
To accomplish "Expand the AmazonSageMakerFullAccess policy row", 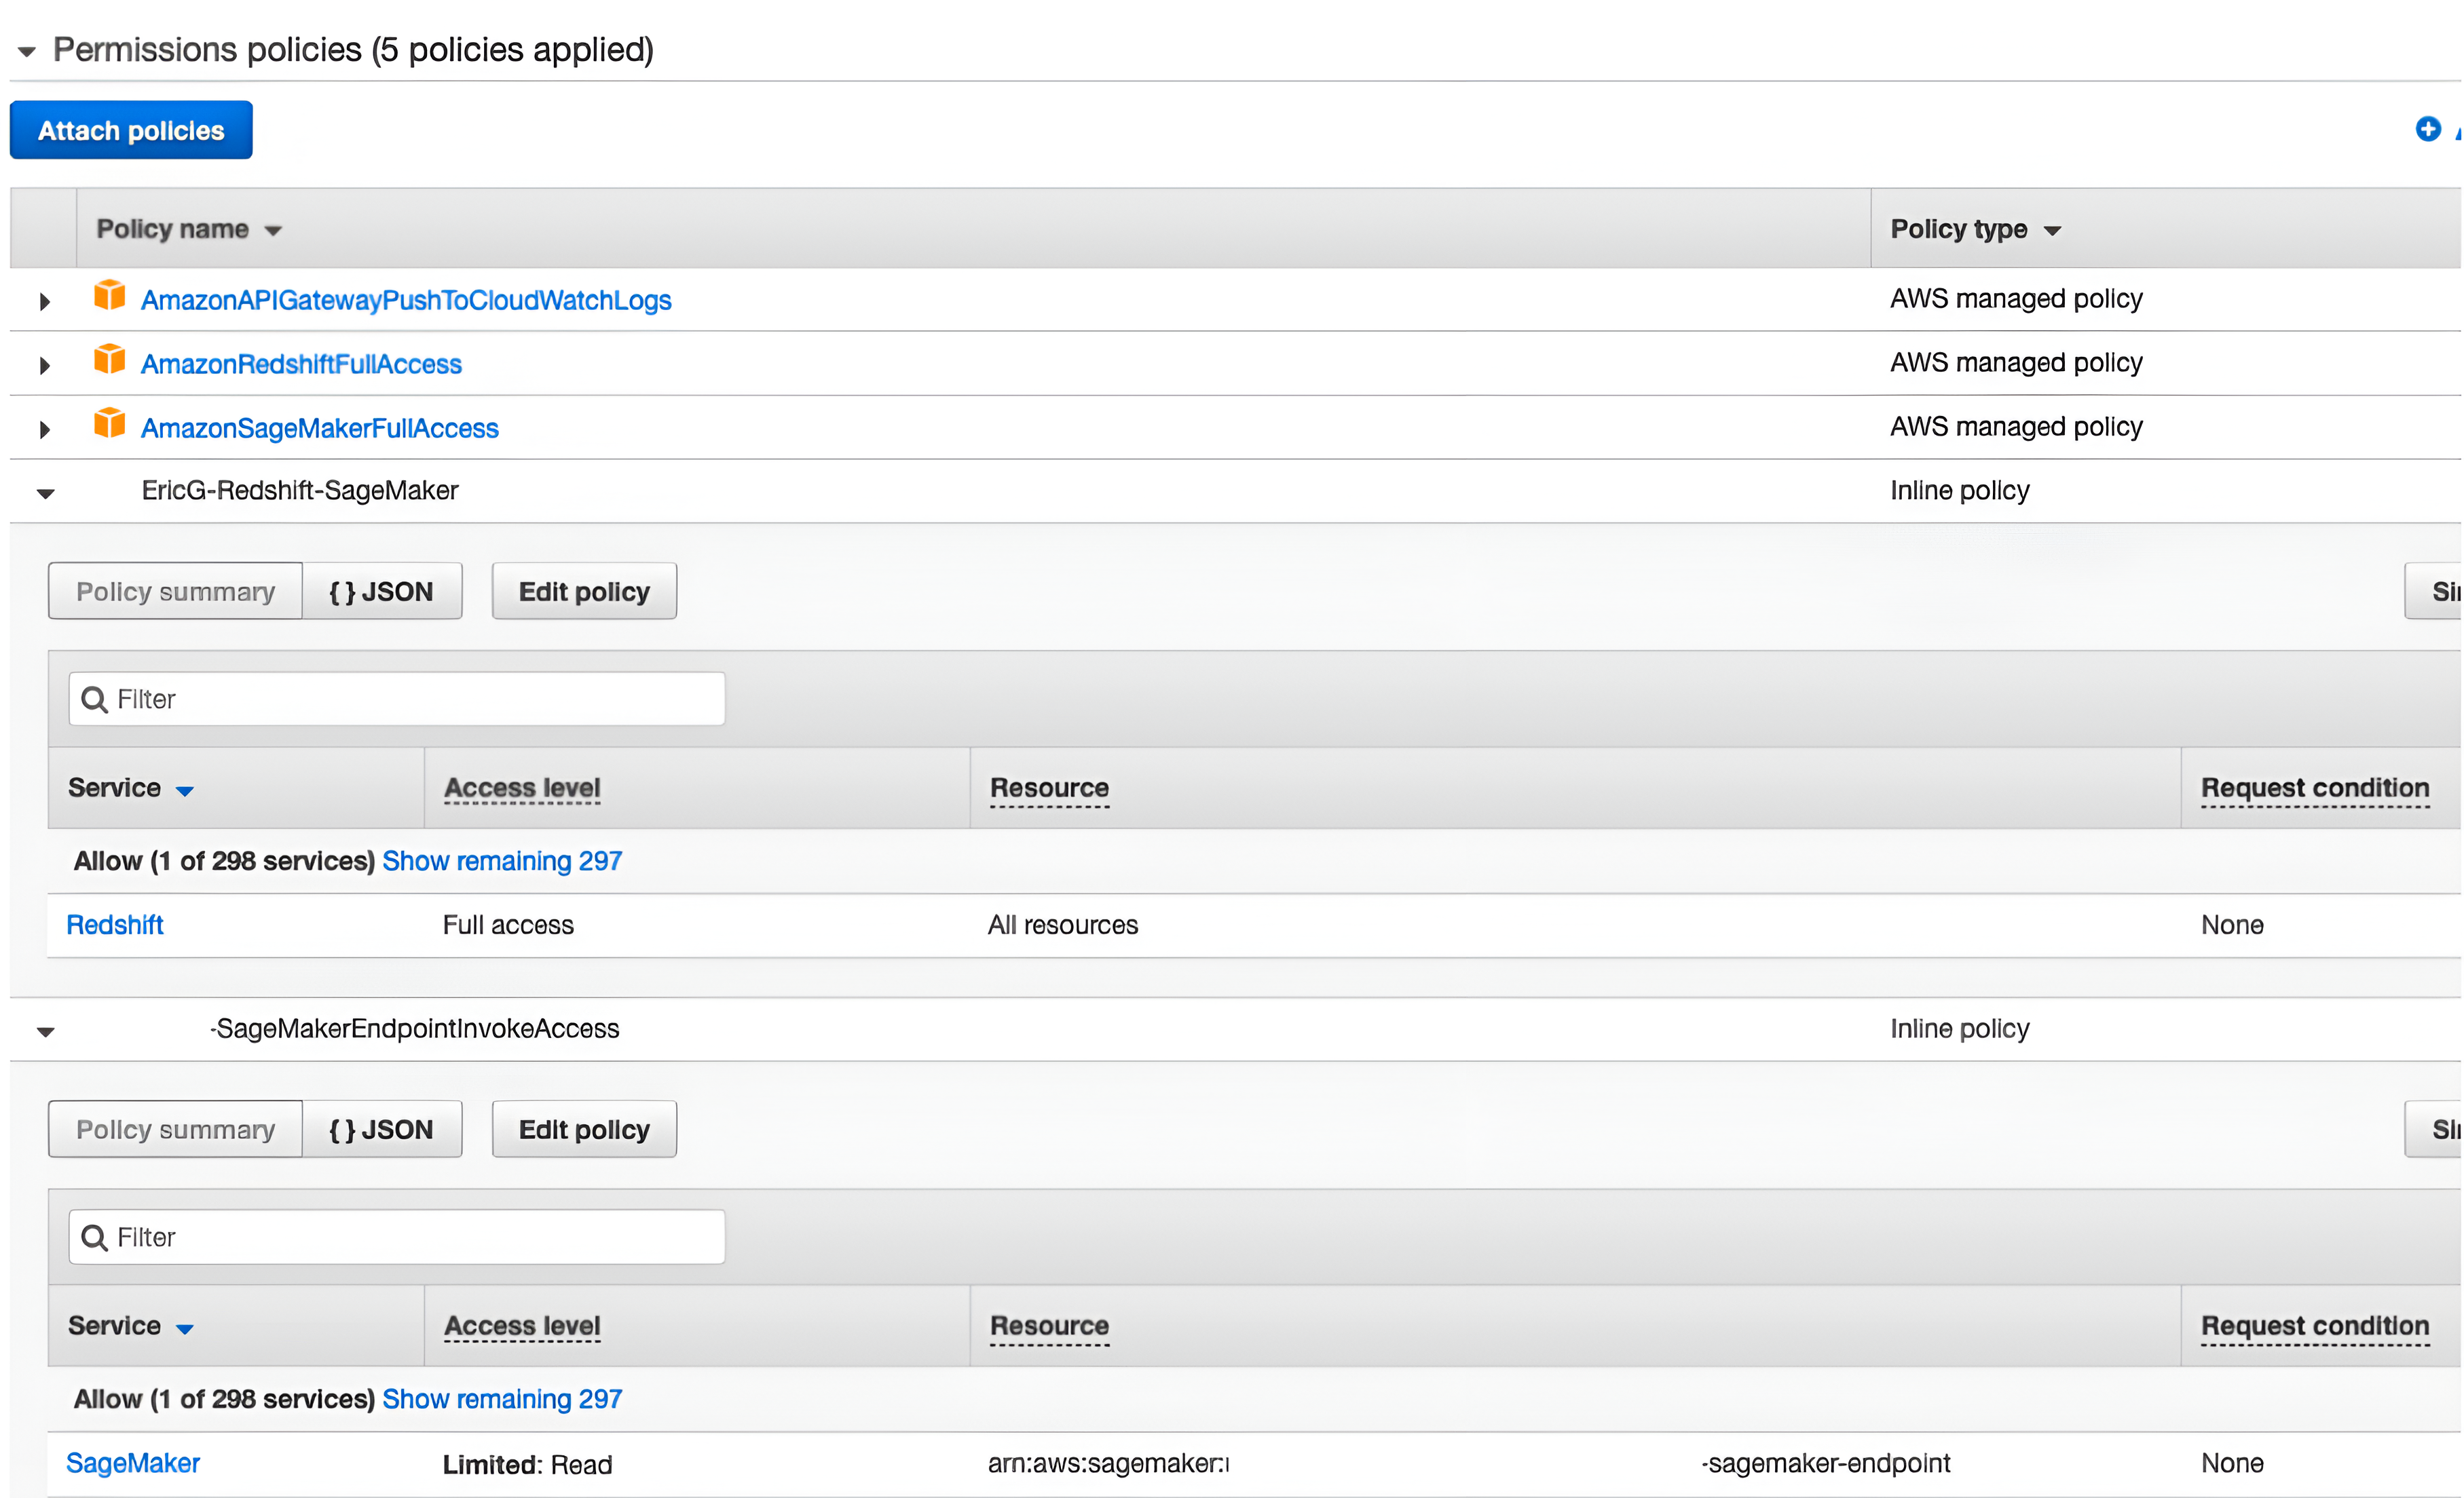I will [x=44, y=429].
